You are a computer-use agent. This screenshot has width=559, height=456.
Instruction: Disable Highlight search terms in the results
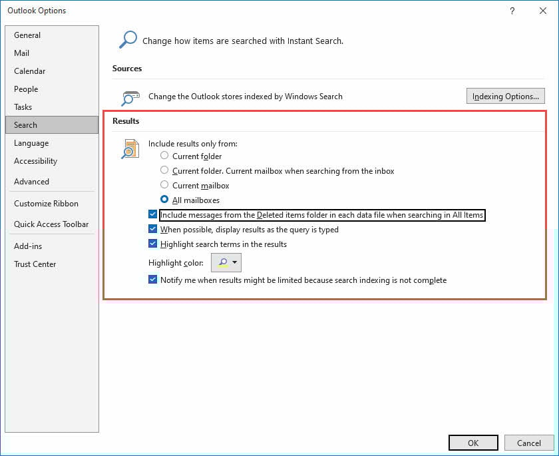(x=152, y=244)
